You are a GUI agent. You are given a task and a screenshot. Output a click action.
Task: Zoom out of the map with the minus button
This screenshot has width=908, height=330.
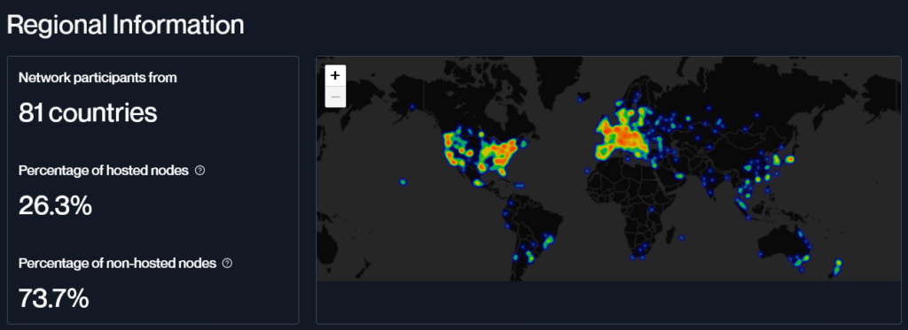[336, 96]
